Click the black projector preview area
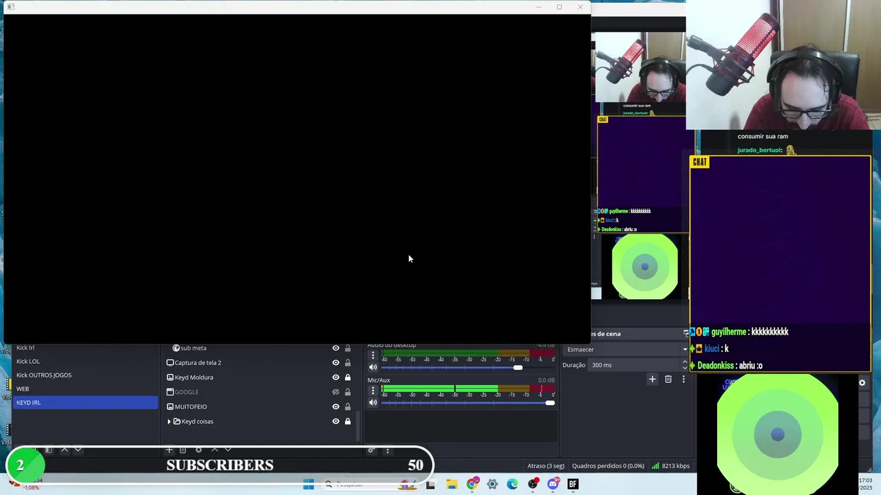This screenshot has height=495, width=881. [x=297, y=179]
